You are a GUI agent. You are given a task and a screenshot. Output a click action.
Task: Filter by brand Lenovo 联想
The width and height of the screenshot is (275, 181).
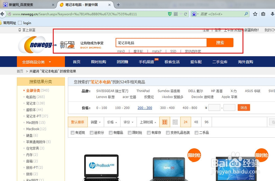[x=105, y=97]
